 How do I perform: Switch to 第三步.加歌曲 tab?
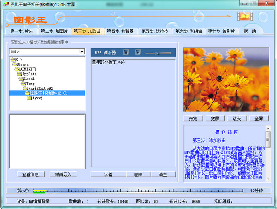point(87,31)
